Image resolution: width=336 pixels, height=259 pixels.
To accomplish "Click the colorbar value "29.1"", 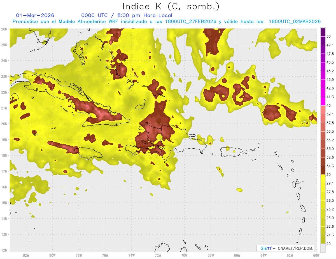I will pos(330,183).
